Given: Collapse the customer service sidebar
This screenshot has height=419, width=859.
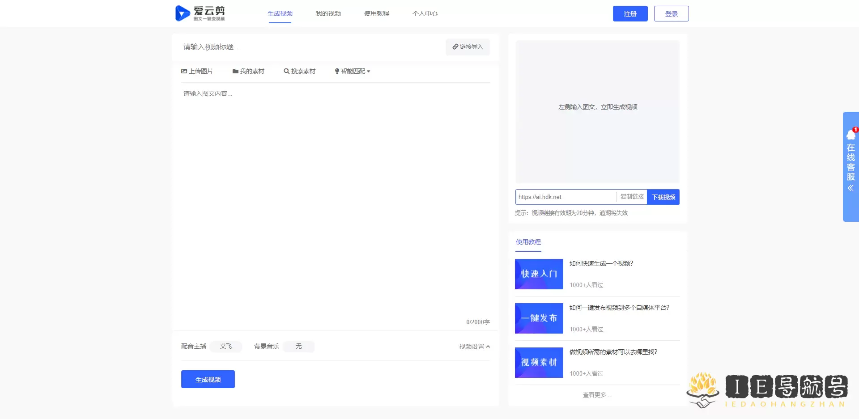Looking at the screenshot, I should [x=850, y=188].
